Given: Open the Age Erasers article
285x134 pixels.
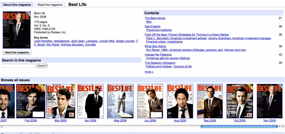Looking at the screenshot, I should [x=153, y=26].
